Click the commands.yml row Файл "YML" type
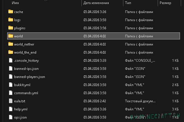The image size is (184, 122). 135,93
